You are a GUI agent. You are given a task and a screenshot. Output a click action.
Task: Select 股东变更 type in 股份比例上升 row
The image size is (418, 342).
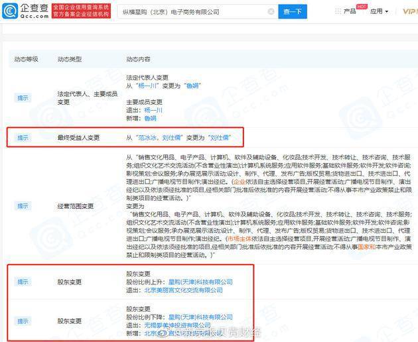70,282
